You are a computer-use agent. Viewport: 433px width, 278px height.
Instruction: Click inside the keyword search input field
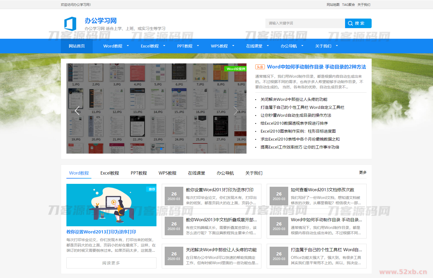pyautogui.click(x=303, y=23)
